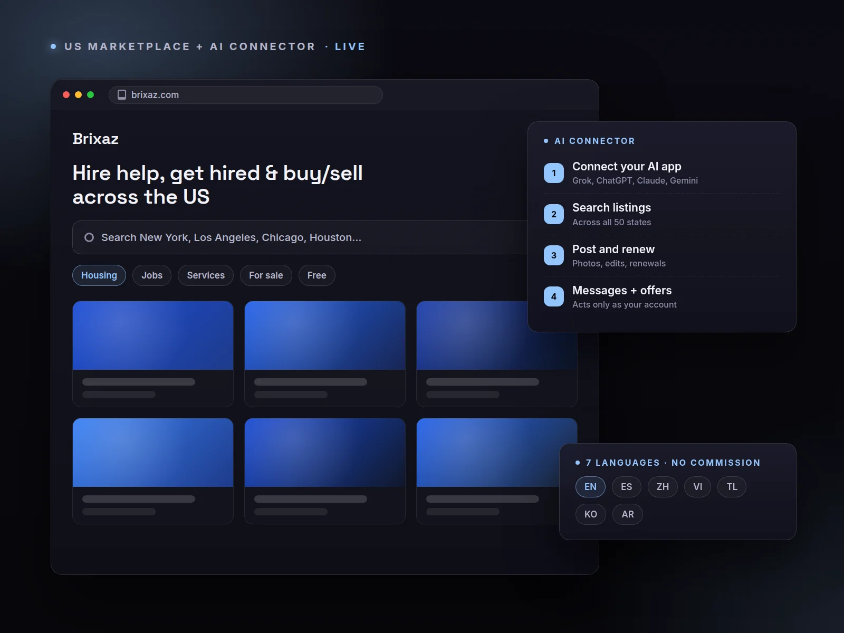This screenshot has height=633, width=844.
Task: Click the brixaz.com address bar
Action: coord(245,95)
